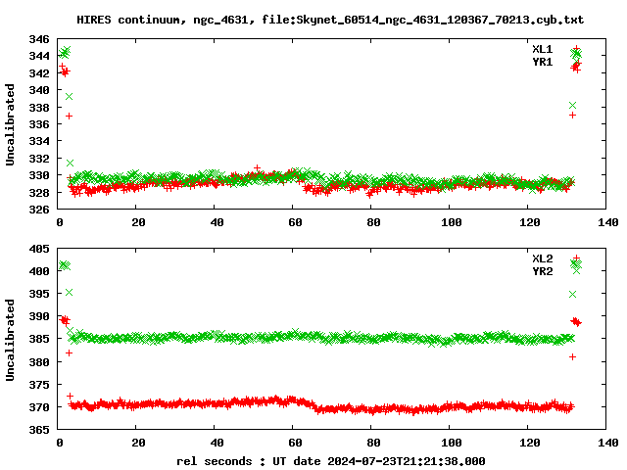Click the top plot's Uncalibrated axis label

click(x=11, y=124)
